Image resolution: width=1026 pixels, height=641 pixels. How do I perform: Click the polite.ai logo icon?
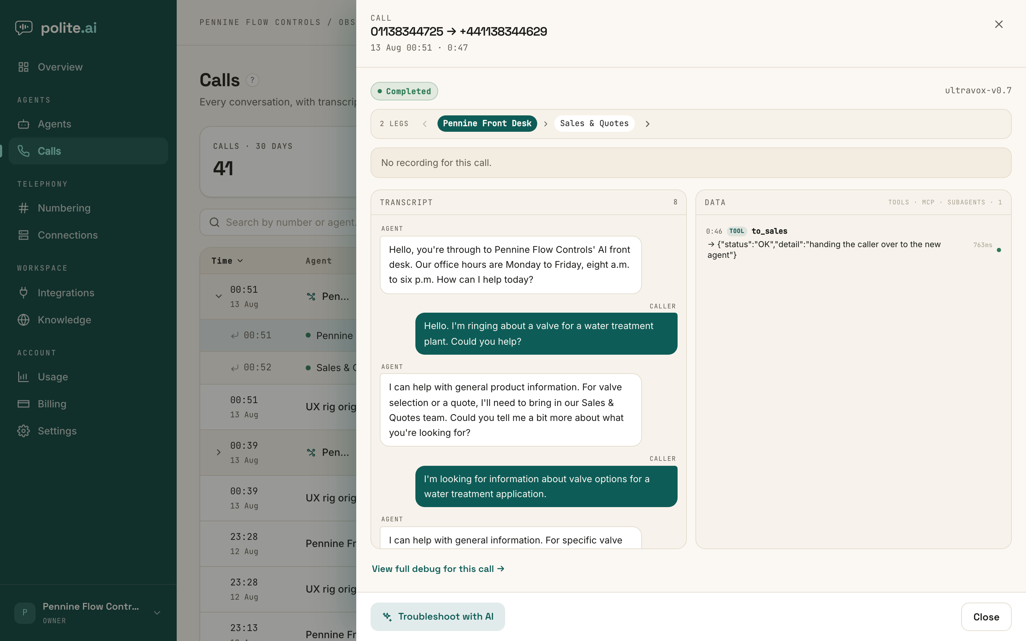24,28
